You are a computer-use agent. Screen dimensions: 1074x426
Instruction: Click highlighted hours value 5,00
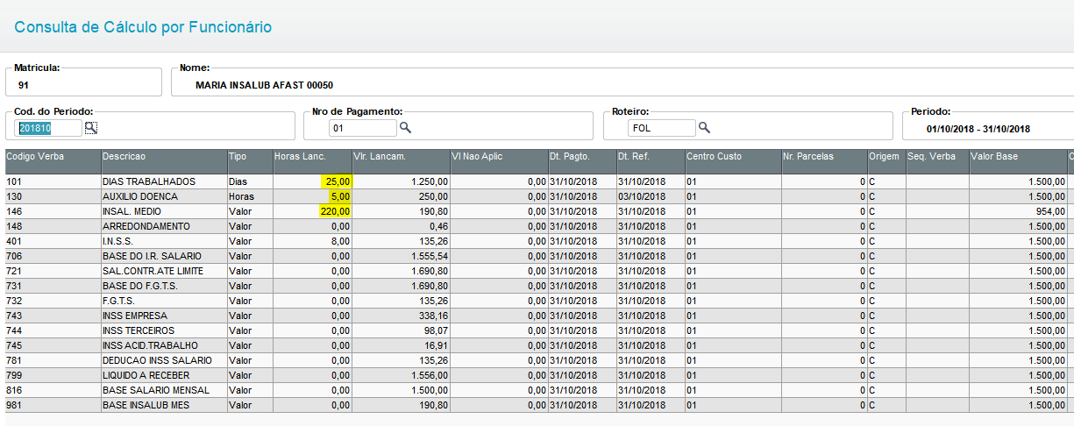pyautogui.click(x=339, y=196)
